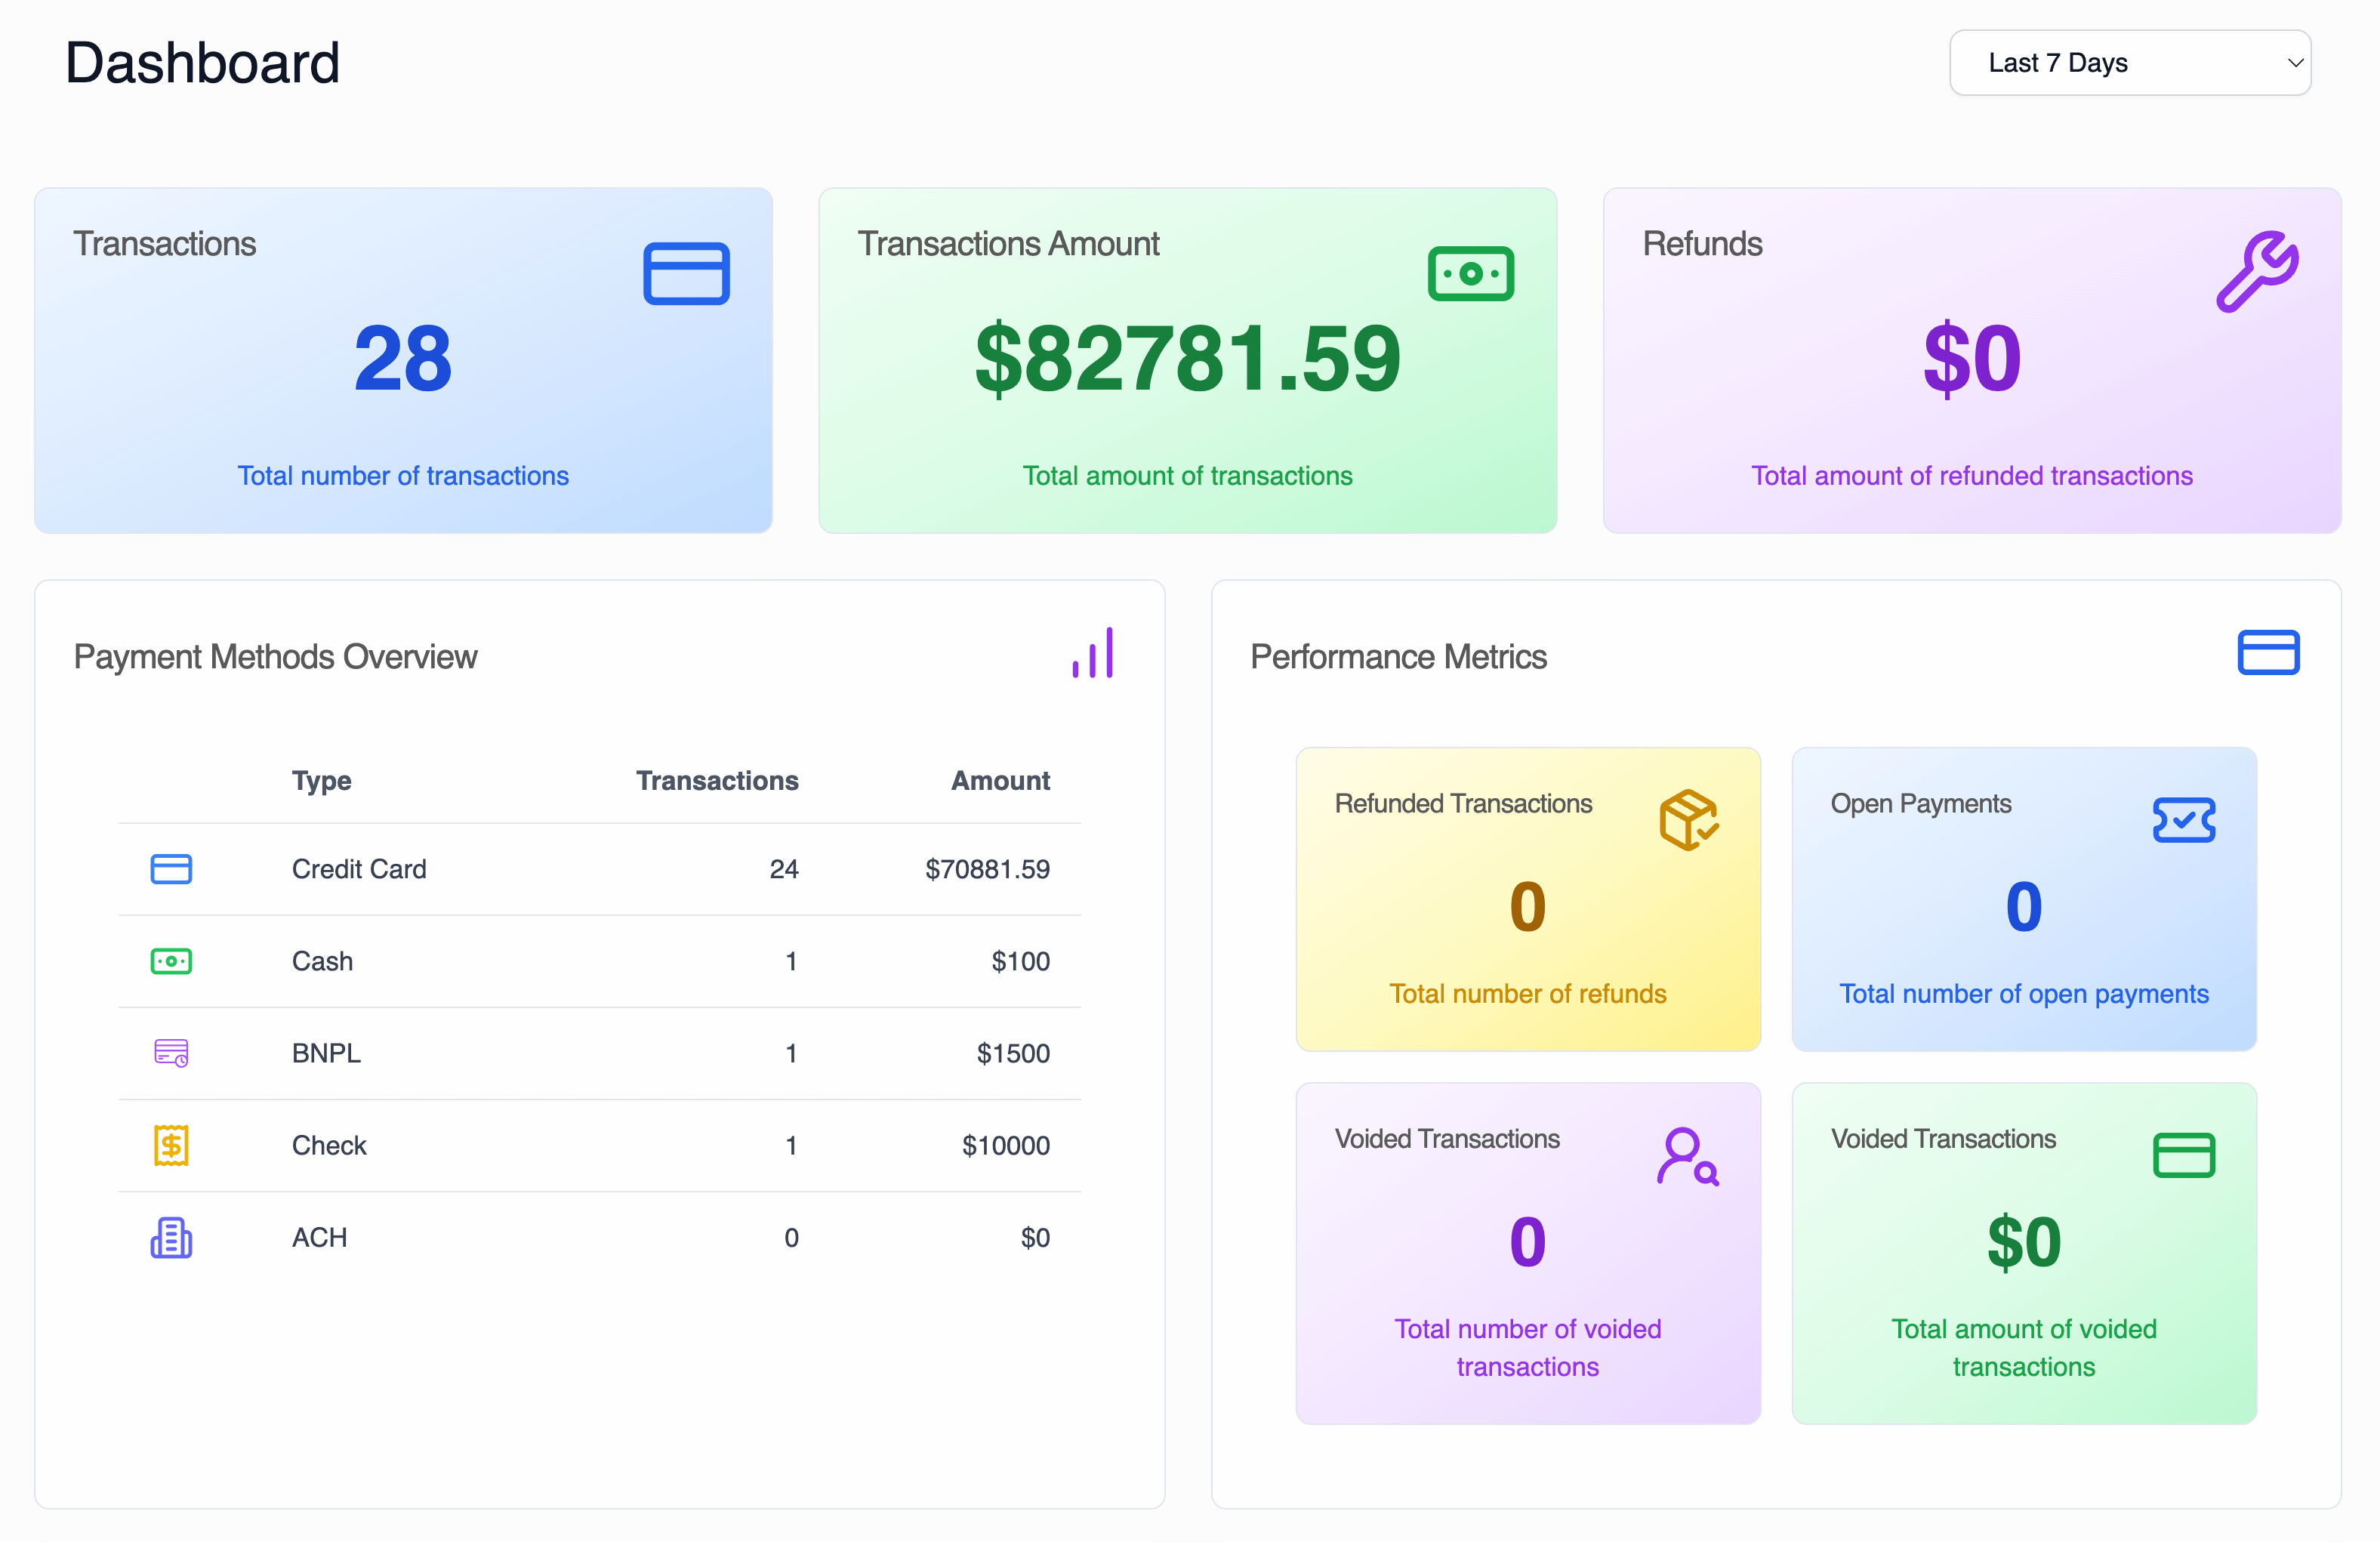
Task: Click the Performance Metrics blue card icon
Action: [2267, 653]
